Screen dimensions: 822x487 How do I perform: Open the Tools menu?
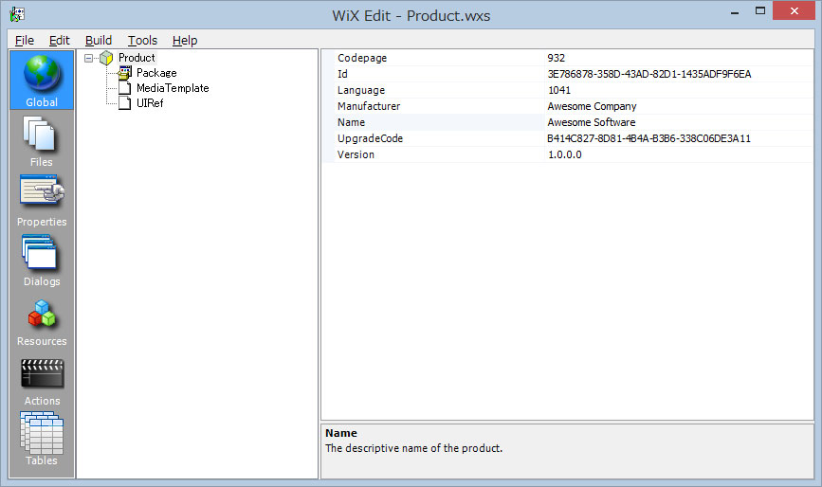point(142,40)
